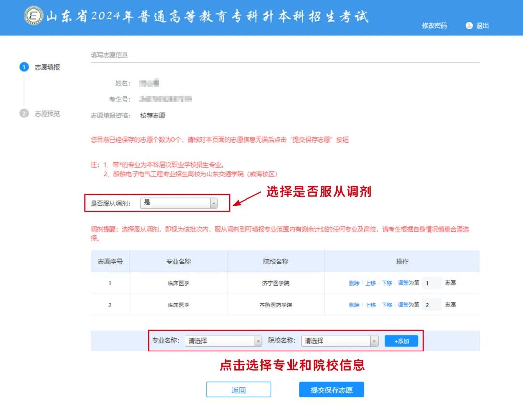The height and width of the screenshot is (409, 523).
Task: Delete the 济宁医学院 choice row
Action: coord(354,283)
